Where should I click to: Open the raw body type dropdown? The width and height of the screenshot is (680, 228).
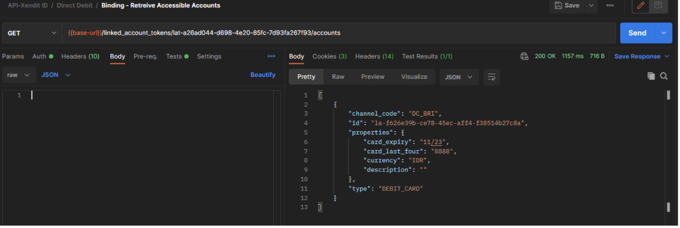[19, 75]
